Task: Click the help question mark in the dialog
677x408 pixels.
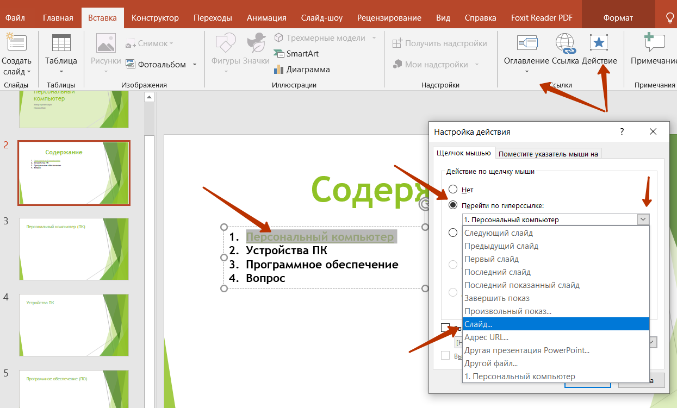Action: [x=622, y=132]
